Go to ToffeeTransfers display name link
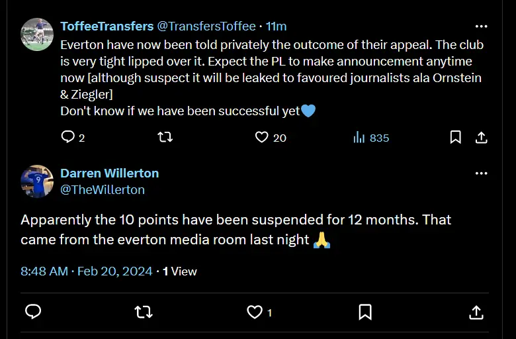Viewport: 516px width, 339px height. pos(107,26)
